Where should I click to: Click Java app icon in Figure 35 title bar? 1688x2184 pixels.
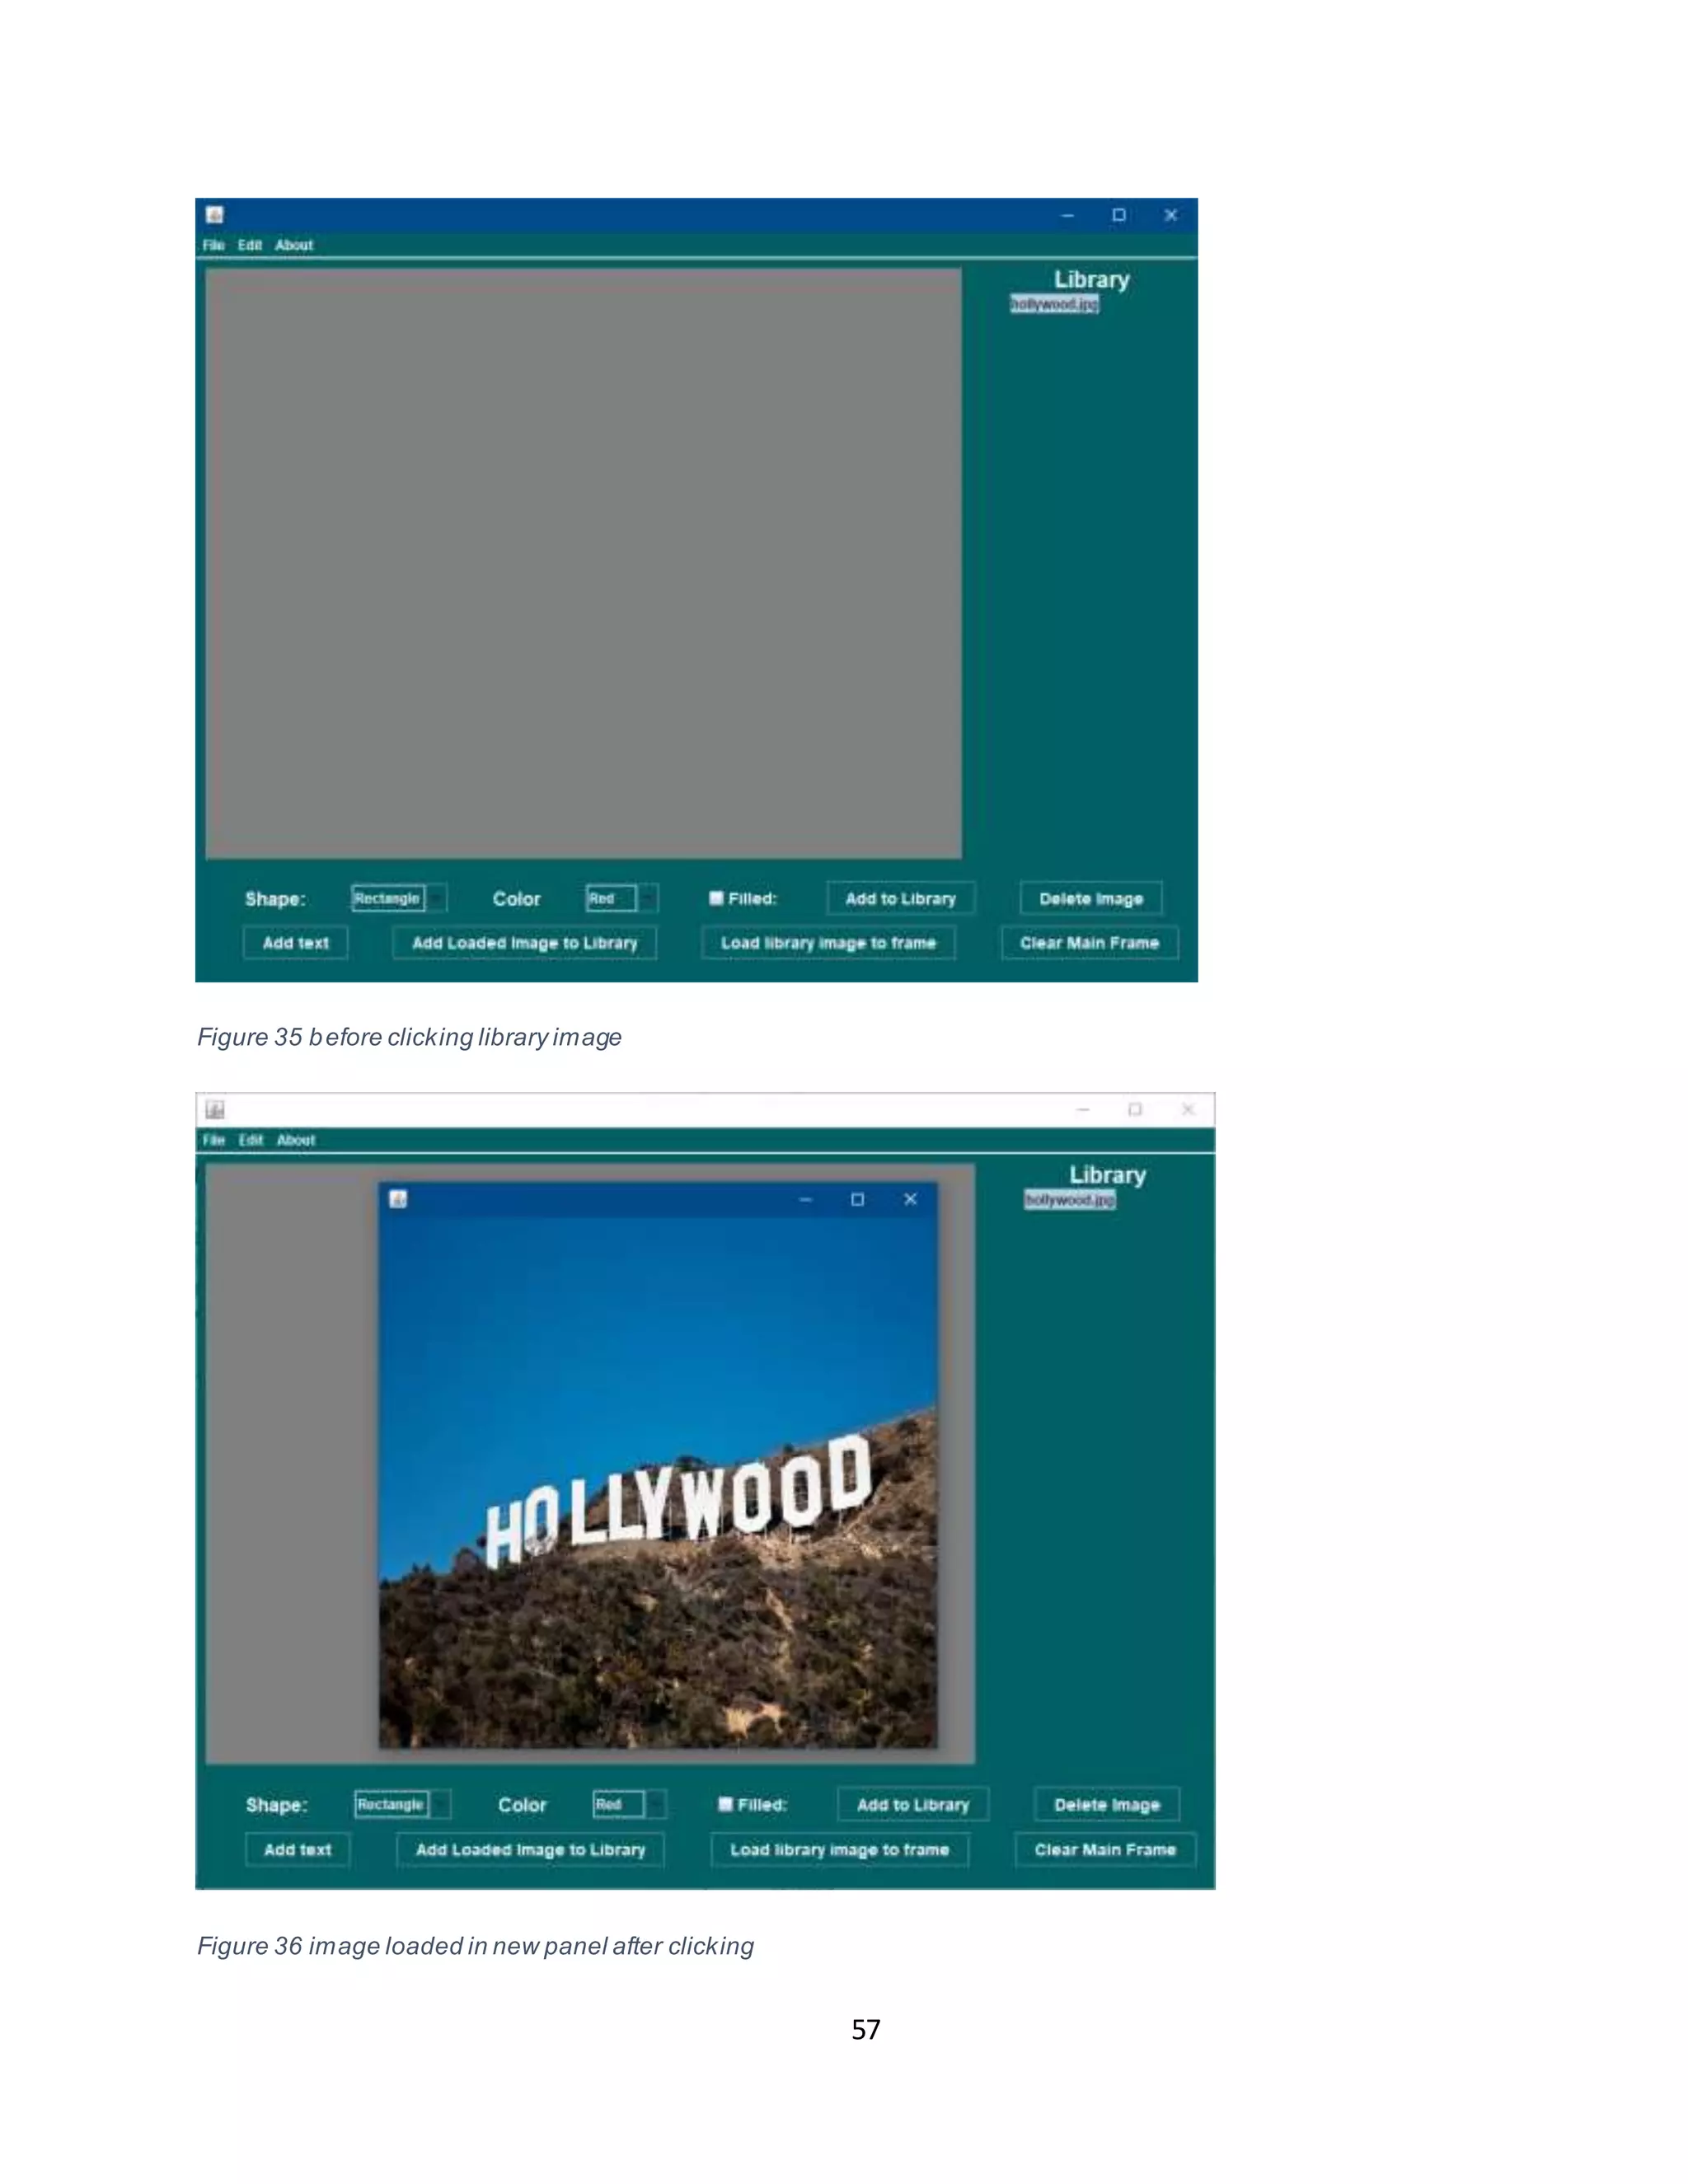(215, 214)
